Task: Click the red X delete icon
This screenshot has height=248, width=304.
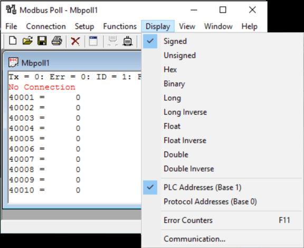Action: coord(75,41)
